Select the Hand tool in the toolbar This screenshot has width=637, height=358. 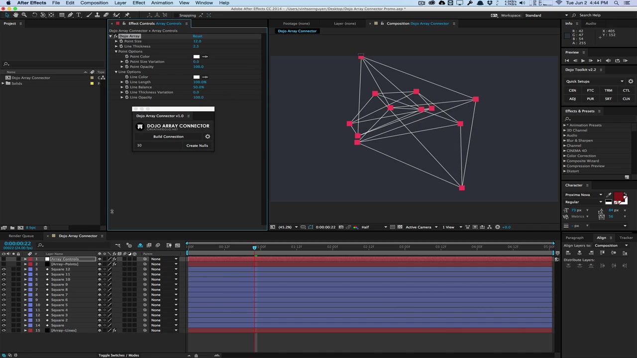(16, 15)
